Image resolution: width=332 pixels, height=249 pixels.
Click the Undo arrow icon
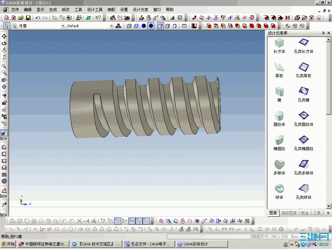[38, 18]
